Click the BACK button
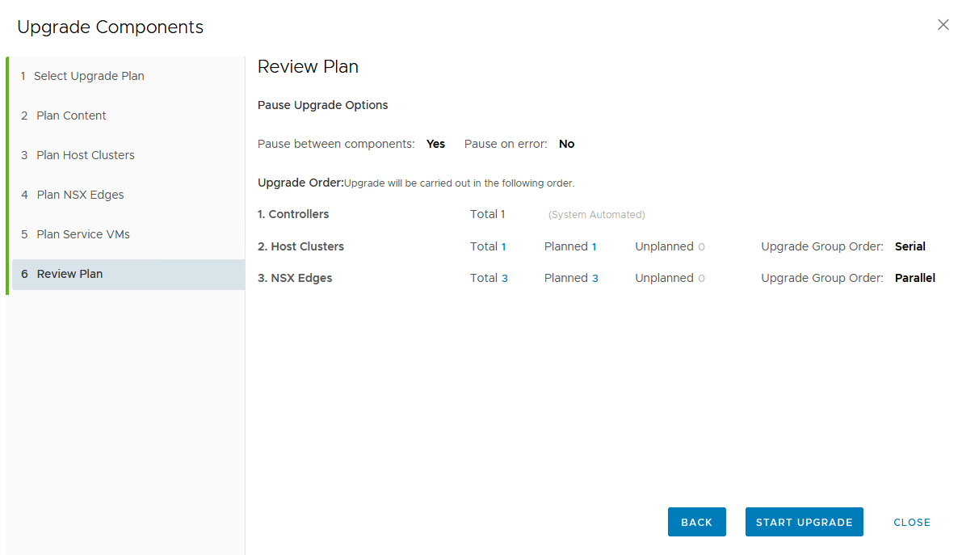This screenshot has height=555, width=962. (x=696, y=522)
